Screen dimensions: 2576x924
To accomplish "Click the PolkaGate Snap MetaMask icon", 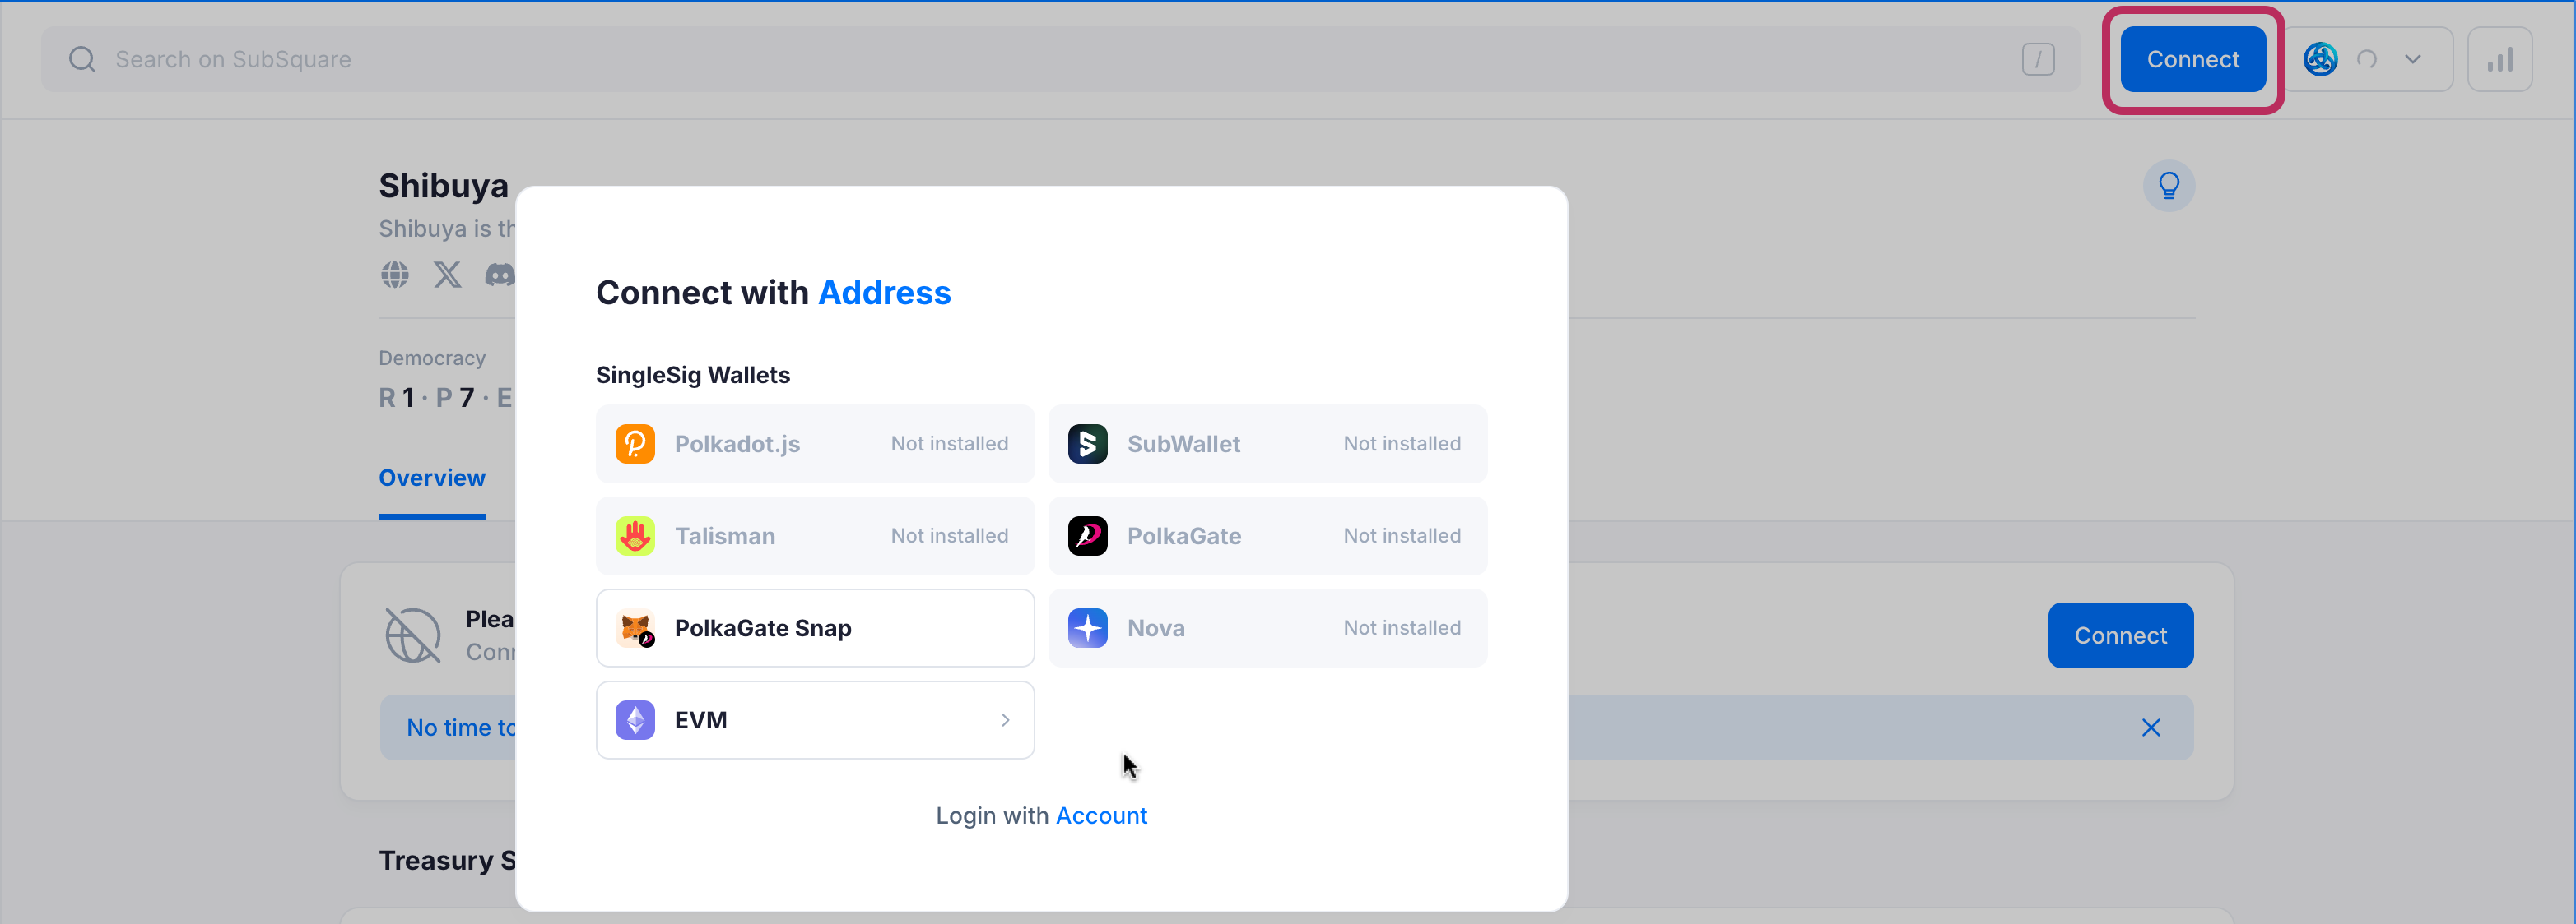I will (x=634, y=627).
